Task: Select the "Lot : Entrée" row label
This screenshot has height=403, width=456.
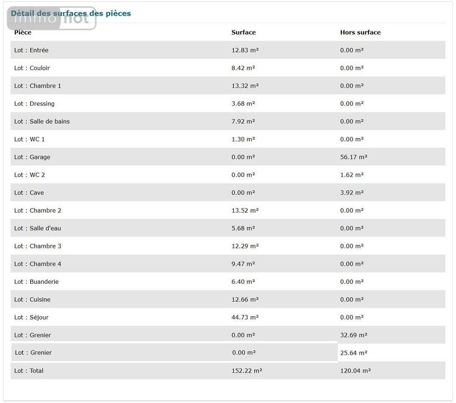Action: pos(32,50)
